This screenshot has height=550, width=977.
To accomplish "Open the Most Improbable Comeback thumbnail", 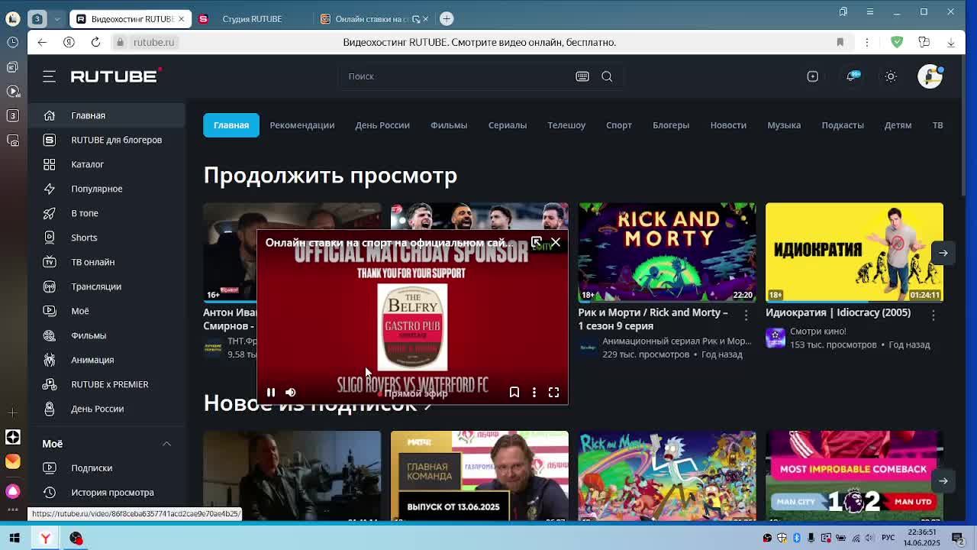I will (x=854, y=476).
